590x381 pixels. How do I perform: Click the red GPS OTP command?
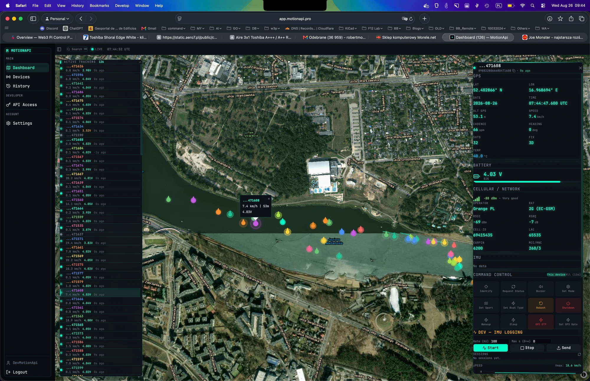click(x=541, y=322)
